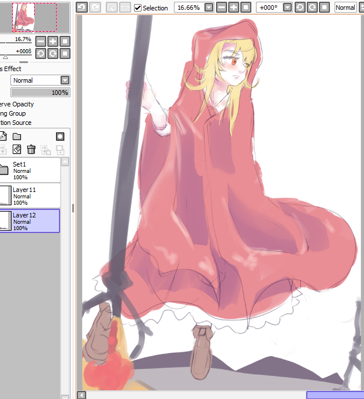Image resolution: width=364 pixels, height=399 pixels.
Task: Open the zoom percentage dropdown arrow
Action: tap(209, 8)
